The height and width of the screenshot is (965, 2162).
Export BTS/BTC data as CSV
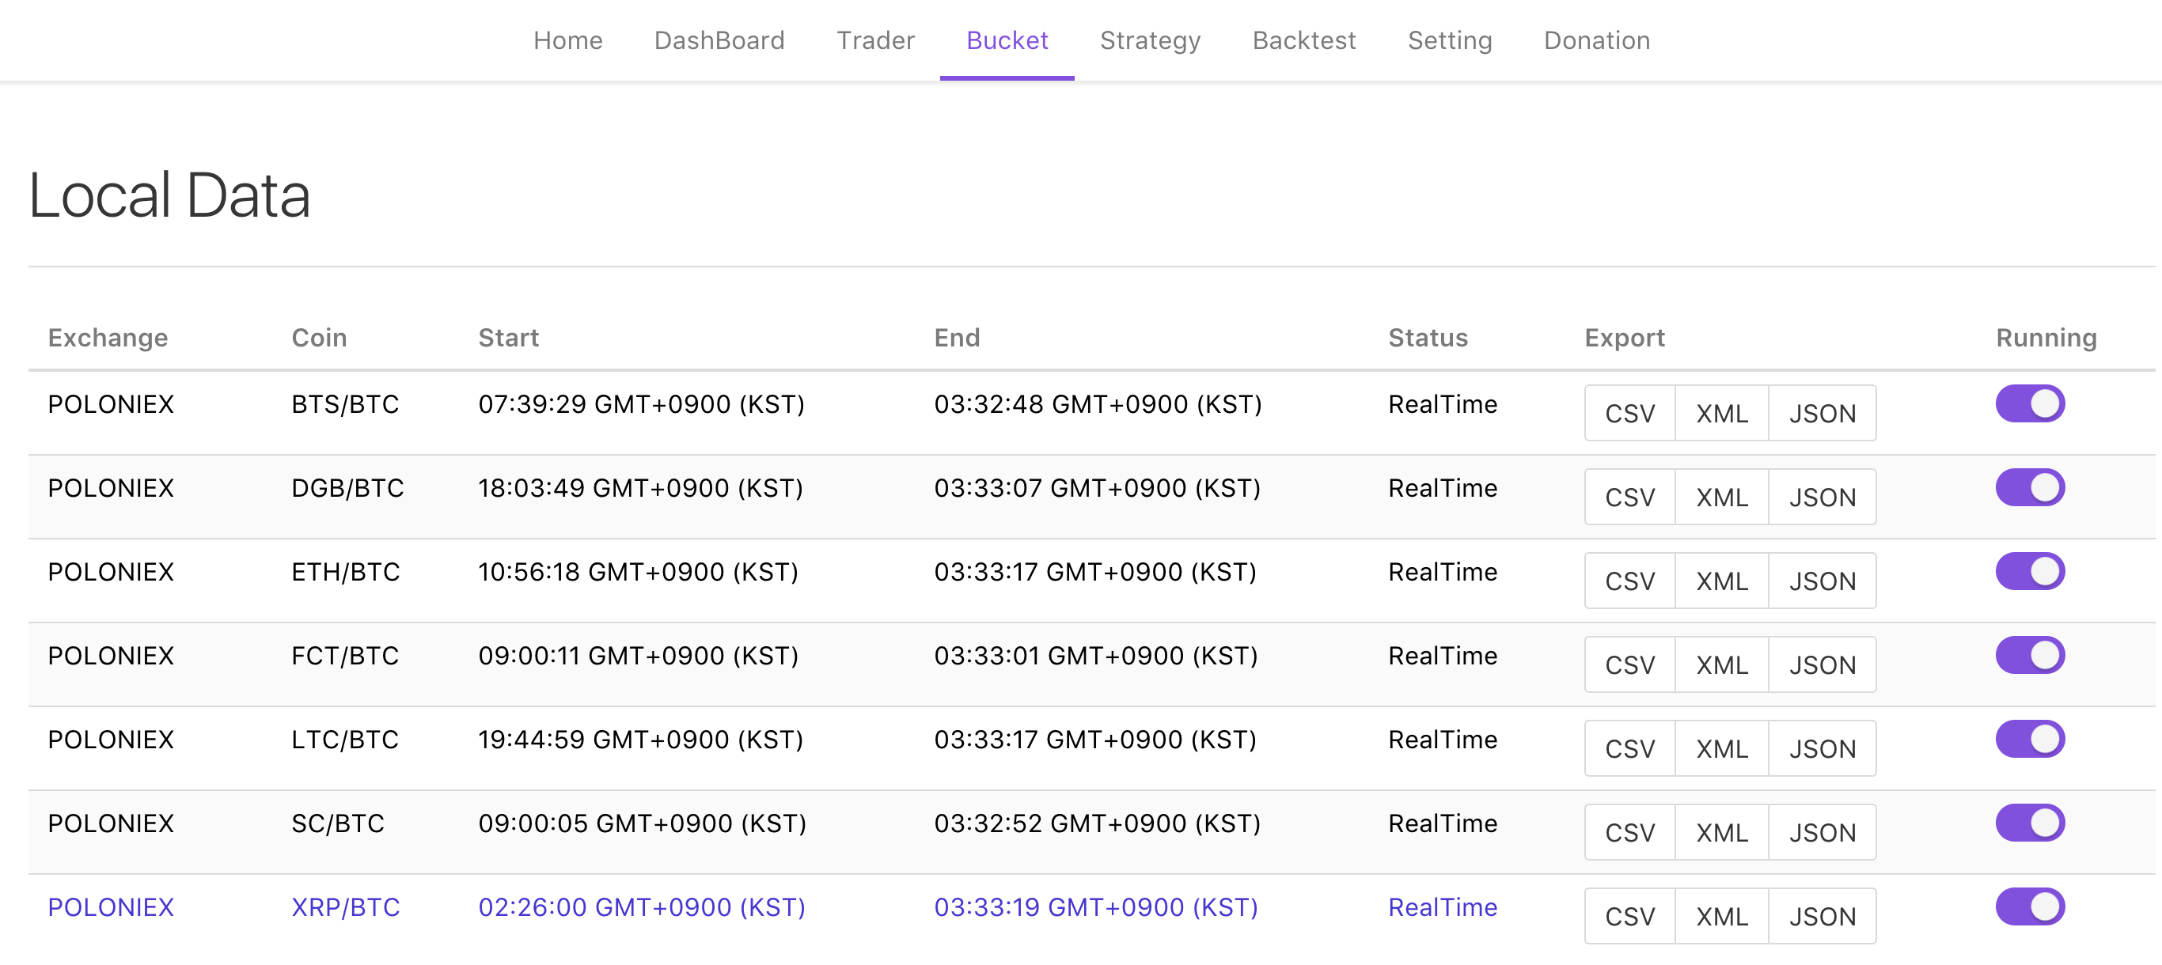[1630, 413]
